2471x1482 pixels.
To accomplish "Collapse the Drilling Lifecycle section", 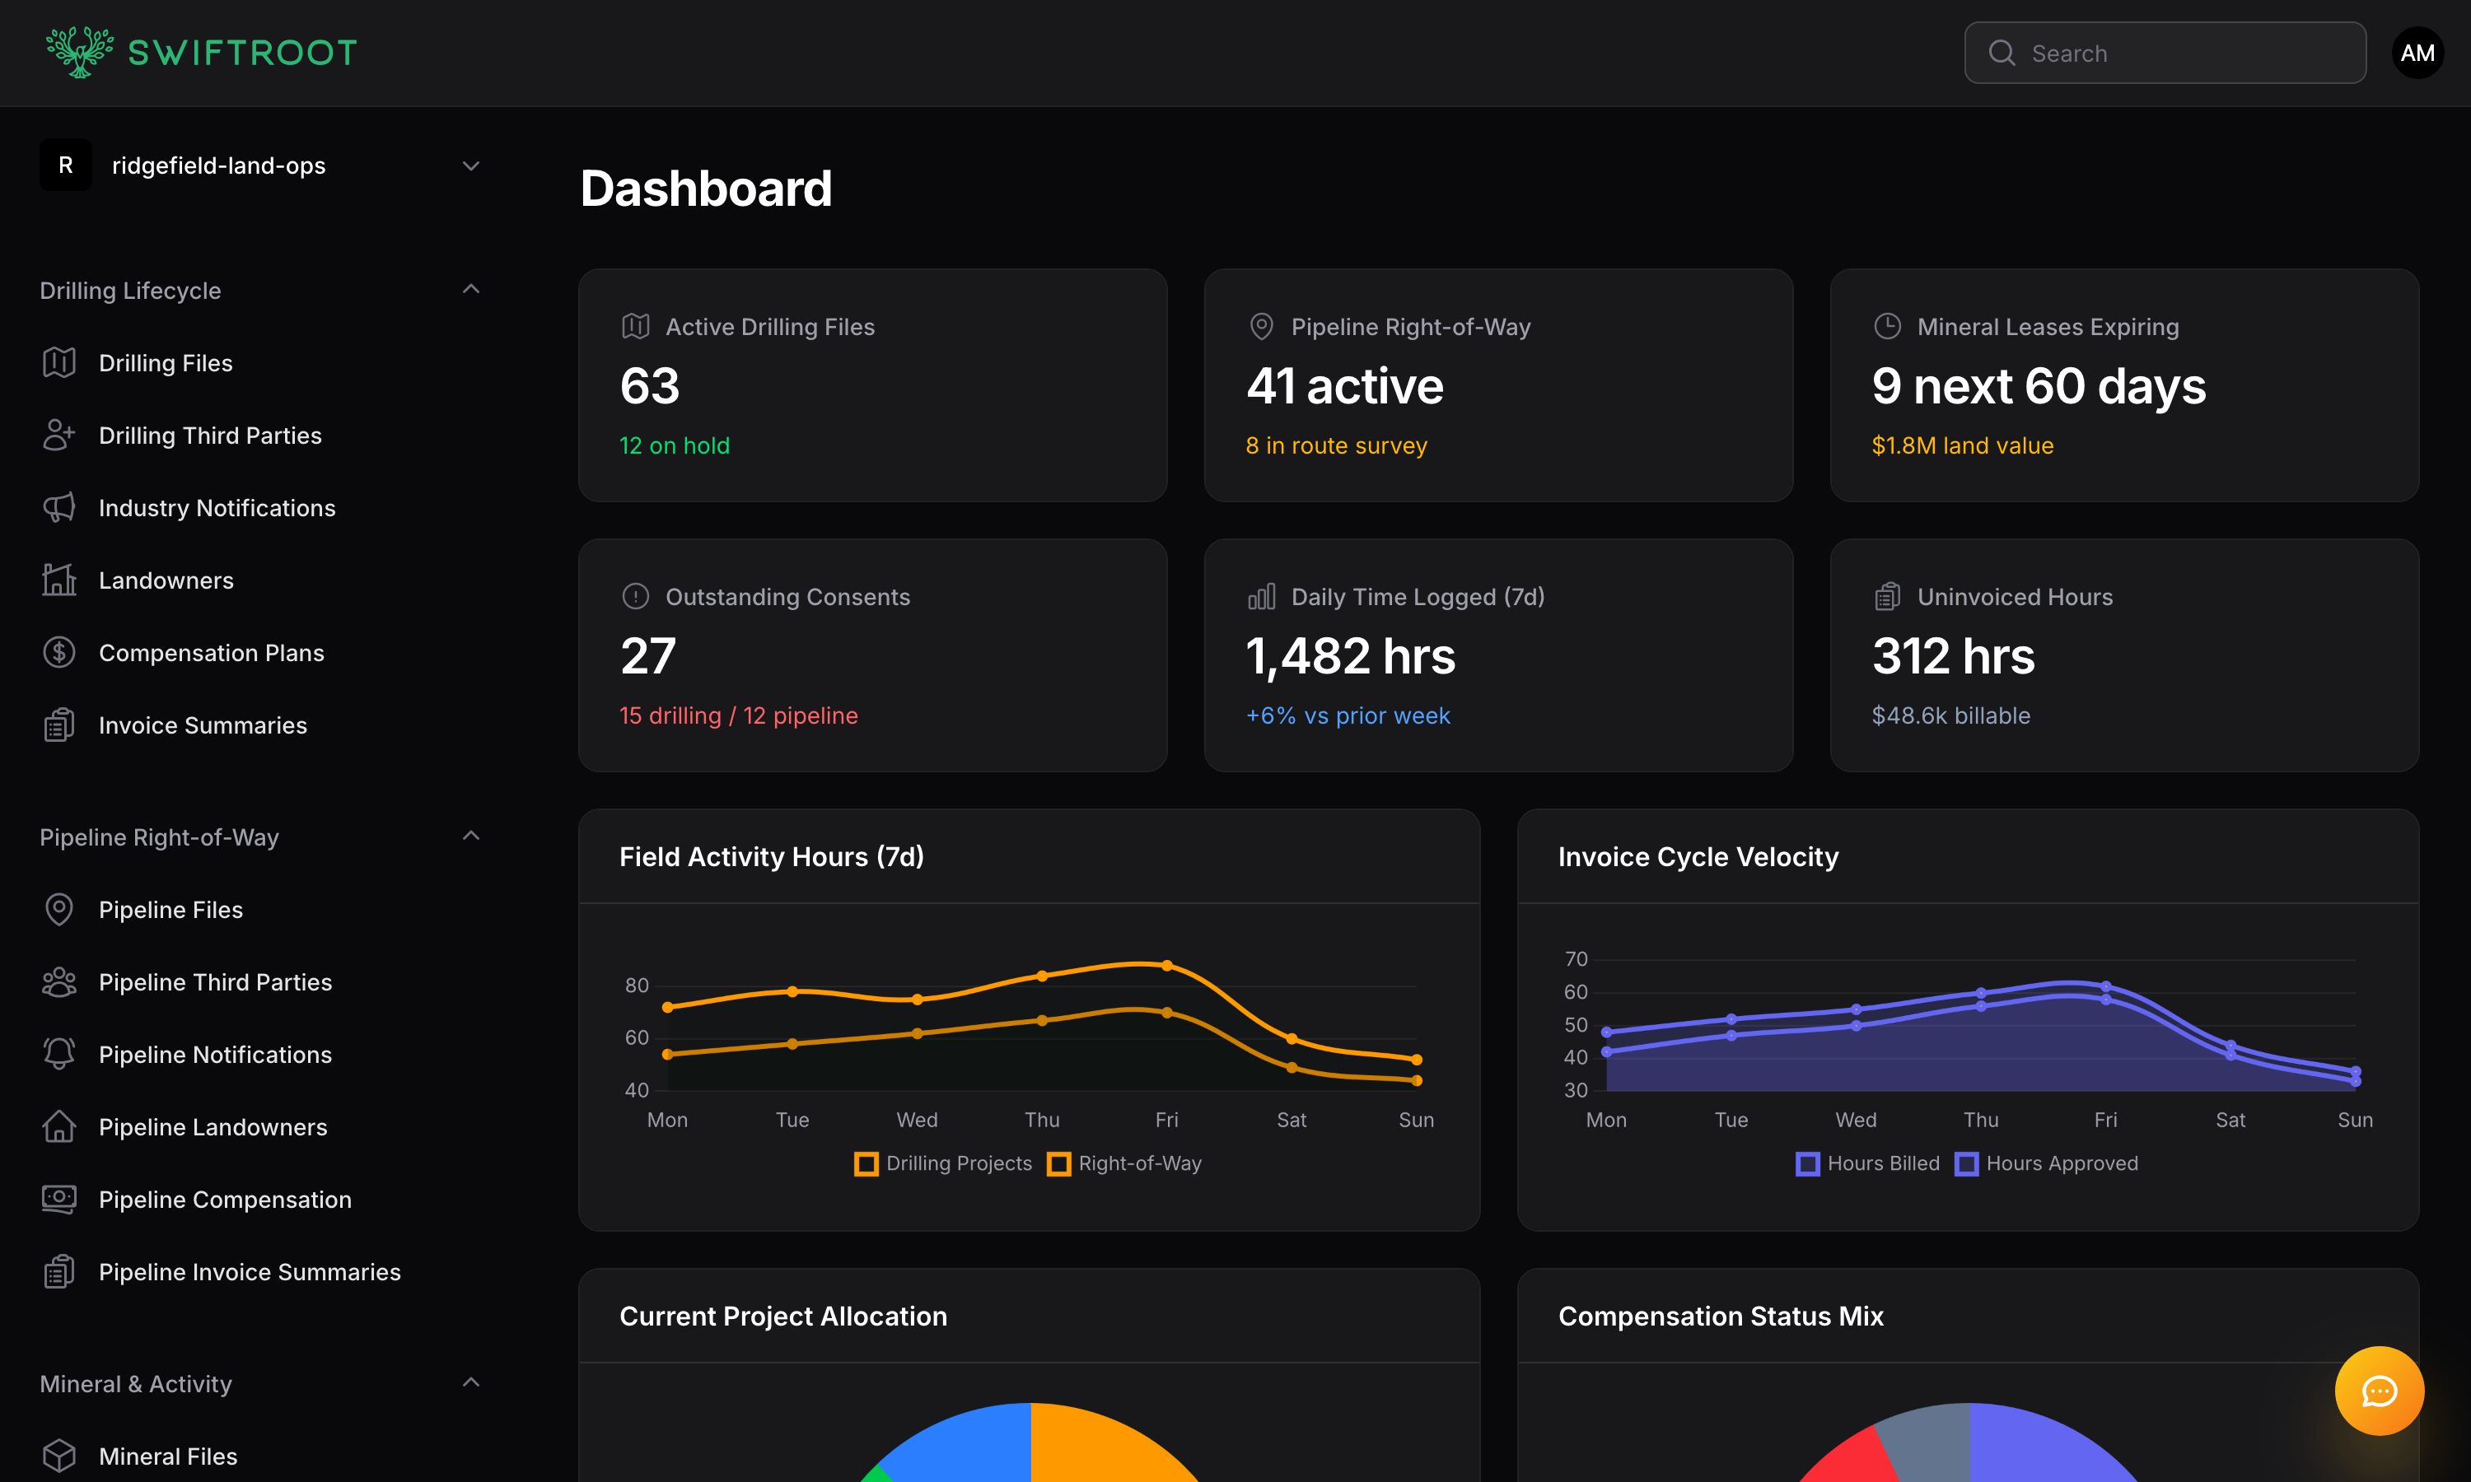I will [470, 289].
